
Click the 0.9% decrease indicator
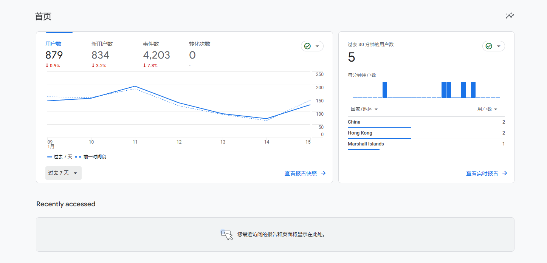[x=53, y=66]
